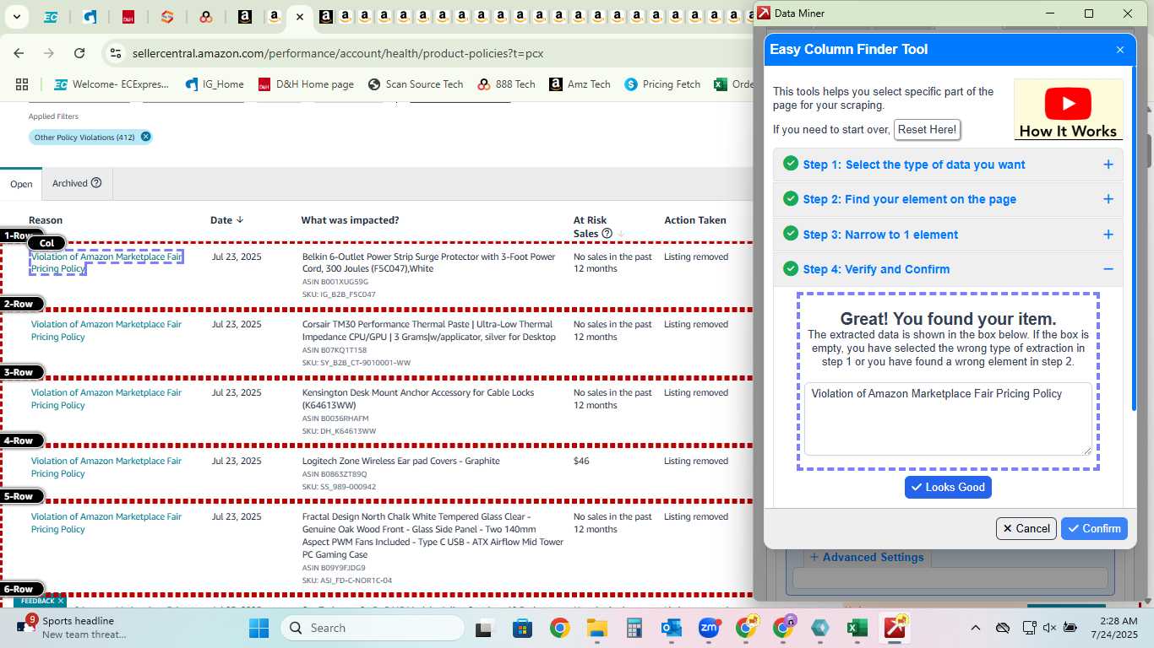Click the taskbar Search box
1154x648 pixels.
pos(372,628)
